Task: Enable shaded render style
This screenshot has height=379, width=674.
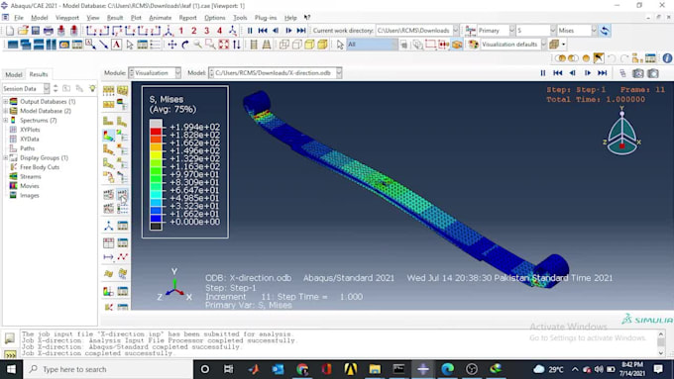Action: tap(322, 45)
